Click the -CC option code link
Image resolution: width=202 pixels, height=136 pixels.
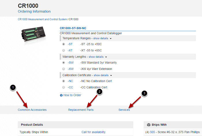point(70,87)
